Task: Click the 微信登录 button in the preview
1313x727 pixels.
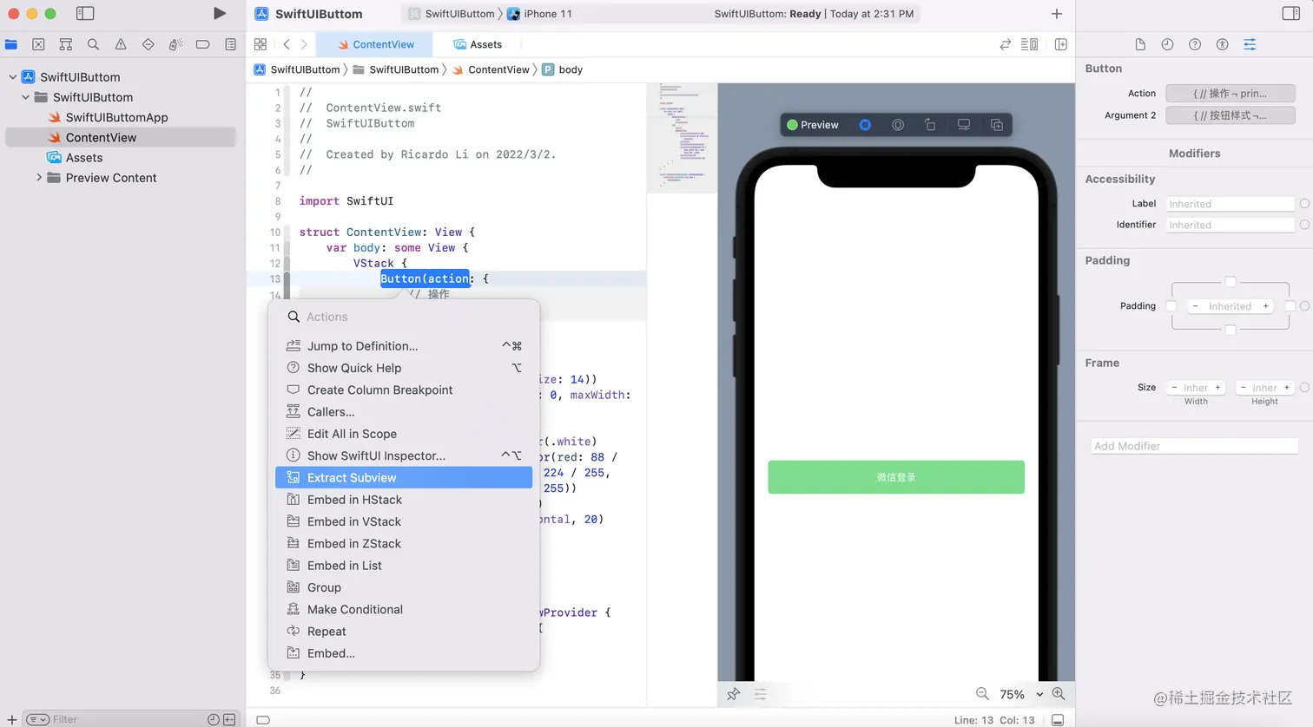Action: point(895,476)
